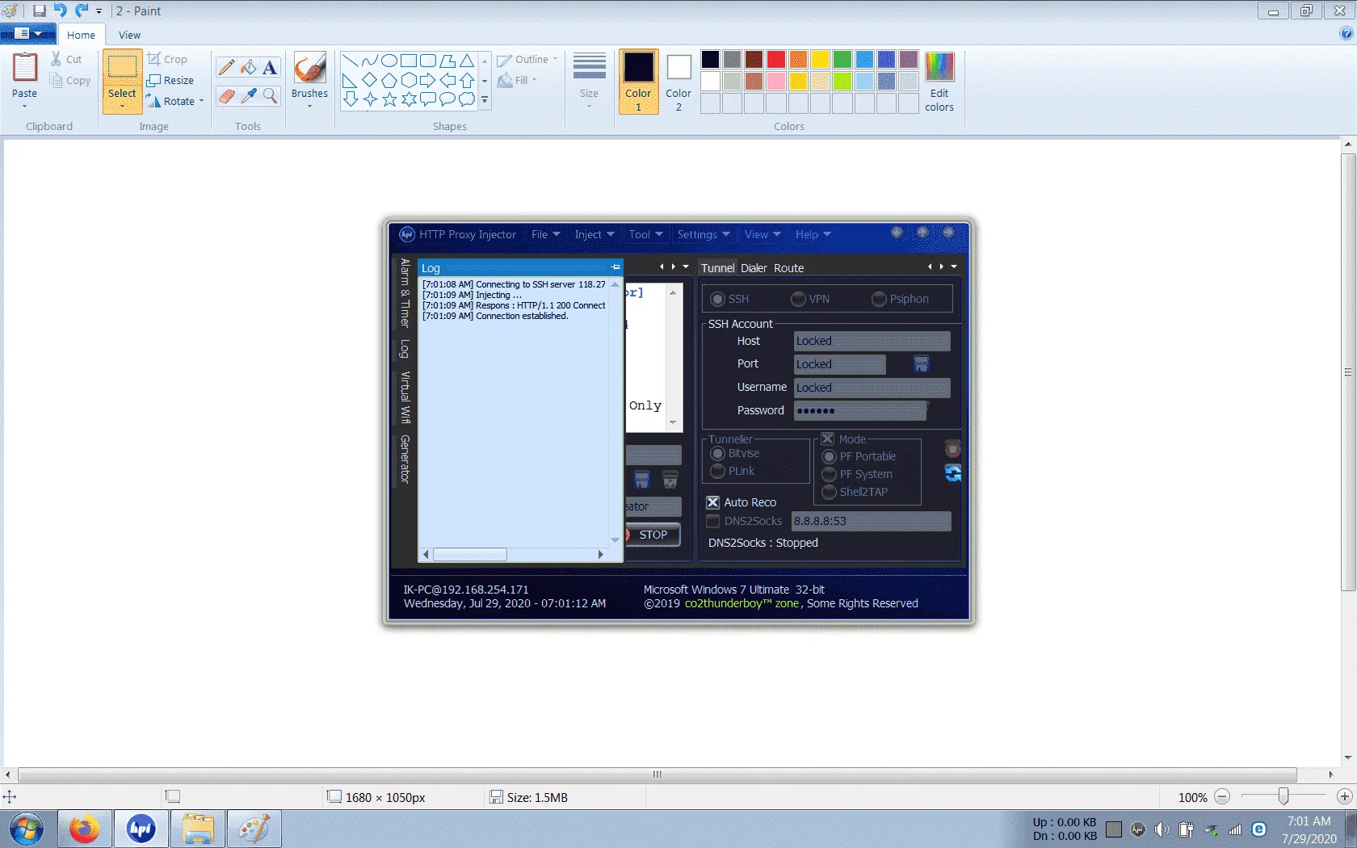Choose the Hexagon shape

pos(409,80)
